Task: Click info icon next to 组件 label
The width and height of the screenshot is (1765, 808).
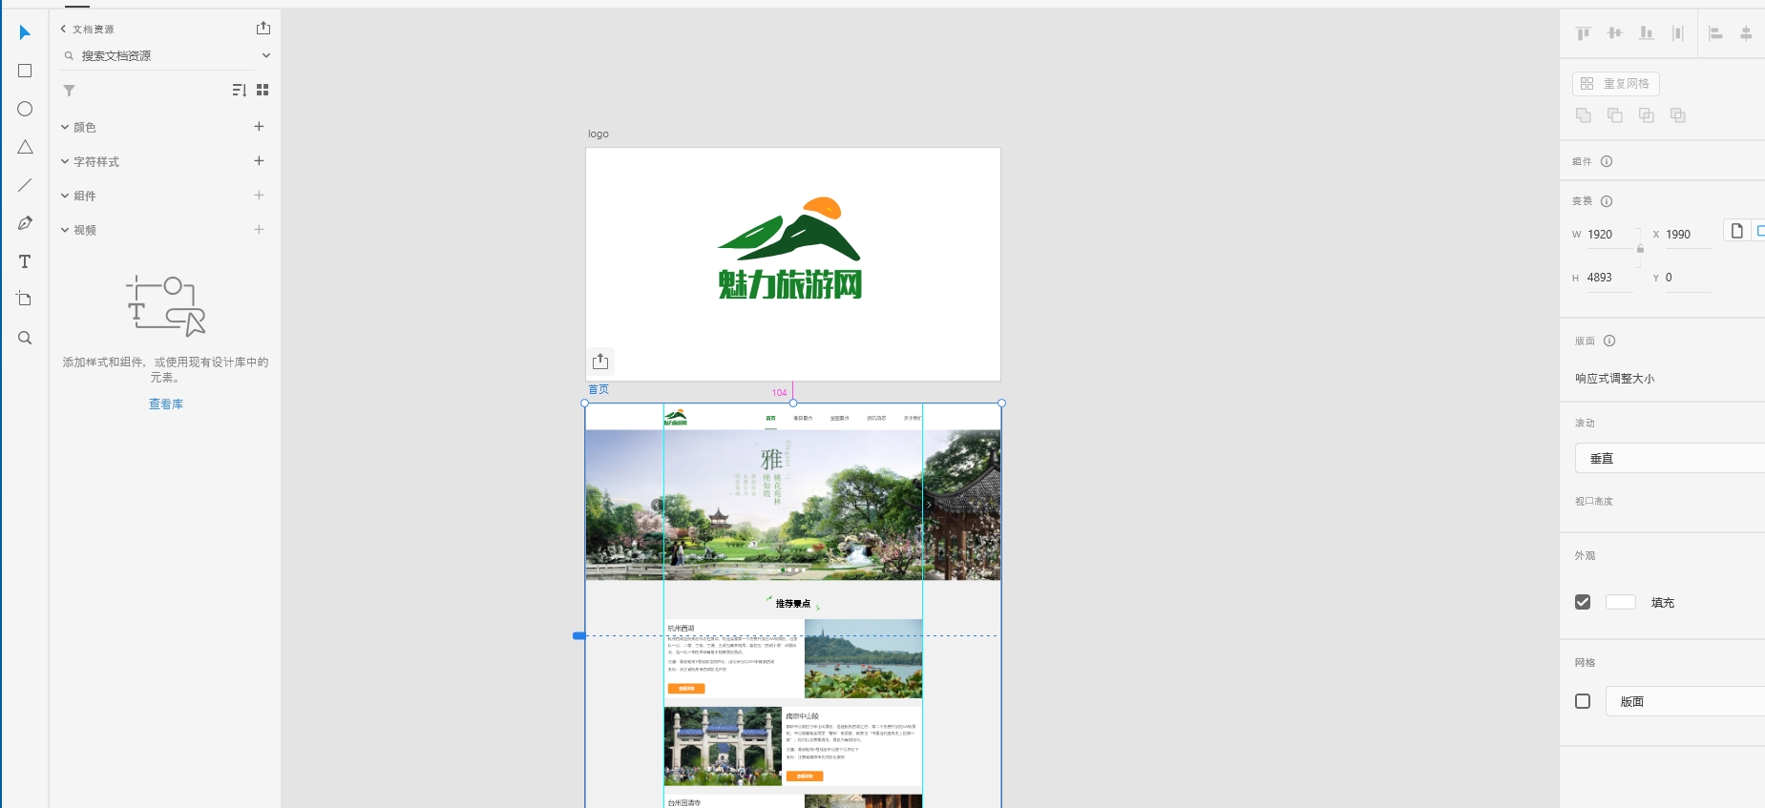Action: point(1607,161)
